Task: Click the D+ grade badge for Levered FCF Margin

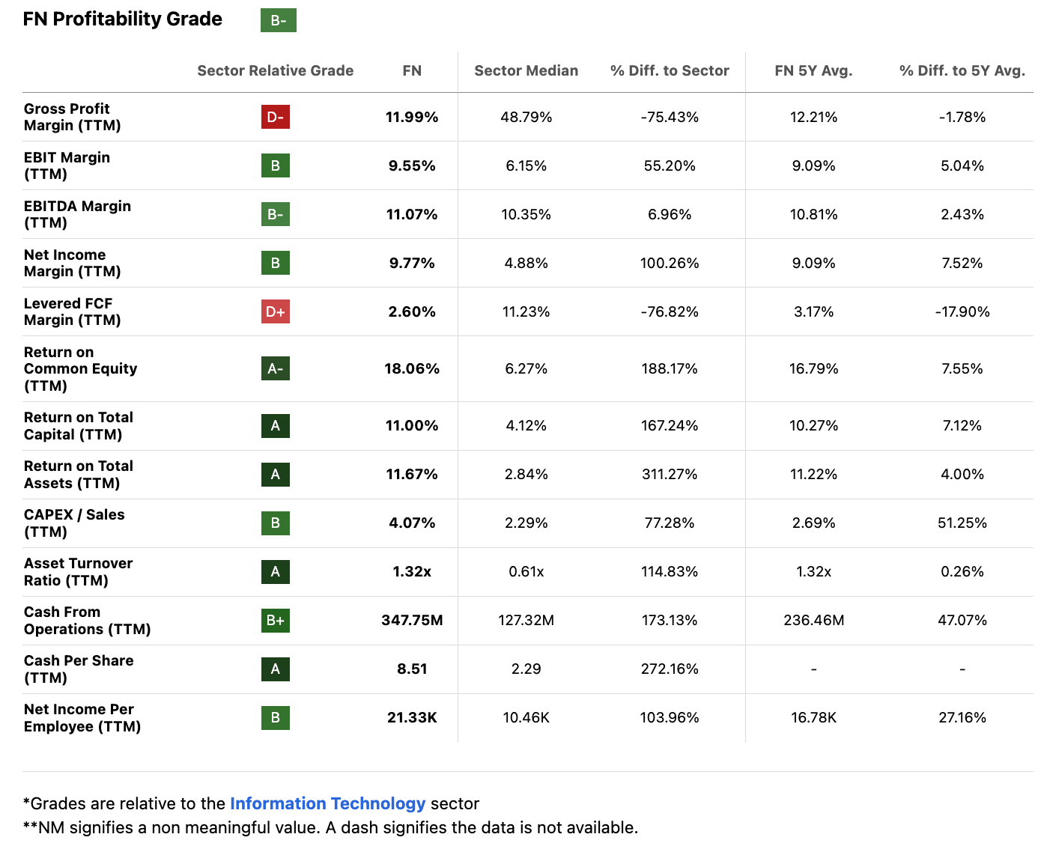Action: 275,311
